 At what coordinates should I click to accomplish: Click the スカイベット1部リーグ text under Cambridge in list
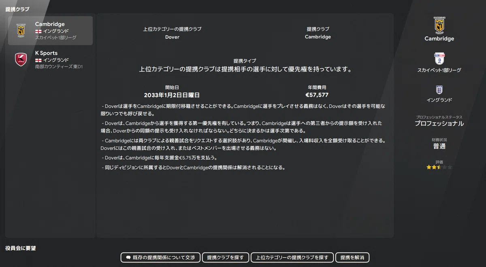coord(56,38)
